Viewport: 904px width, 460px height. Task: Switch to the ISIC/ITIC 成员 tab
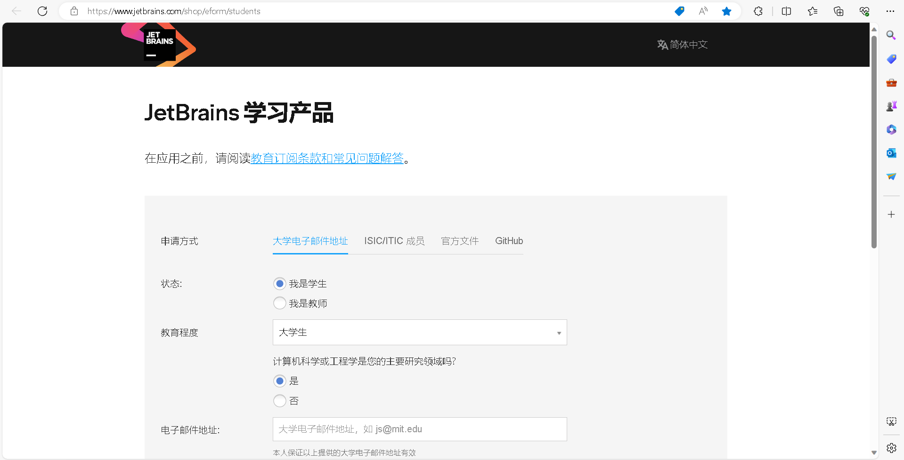(x=394, y=241)
